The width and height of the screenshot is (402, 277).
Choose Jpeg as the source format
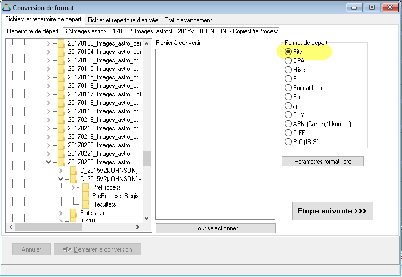pyautogui.click(x=289, y=106)
